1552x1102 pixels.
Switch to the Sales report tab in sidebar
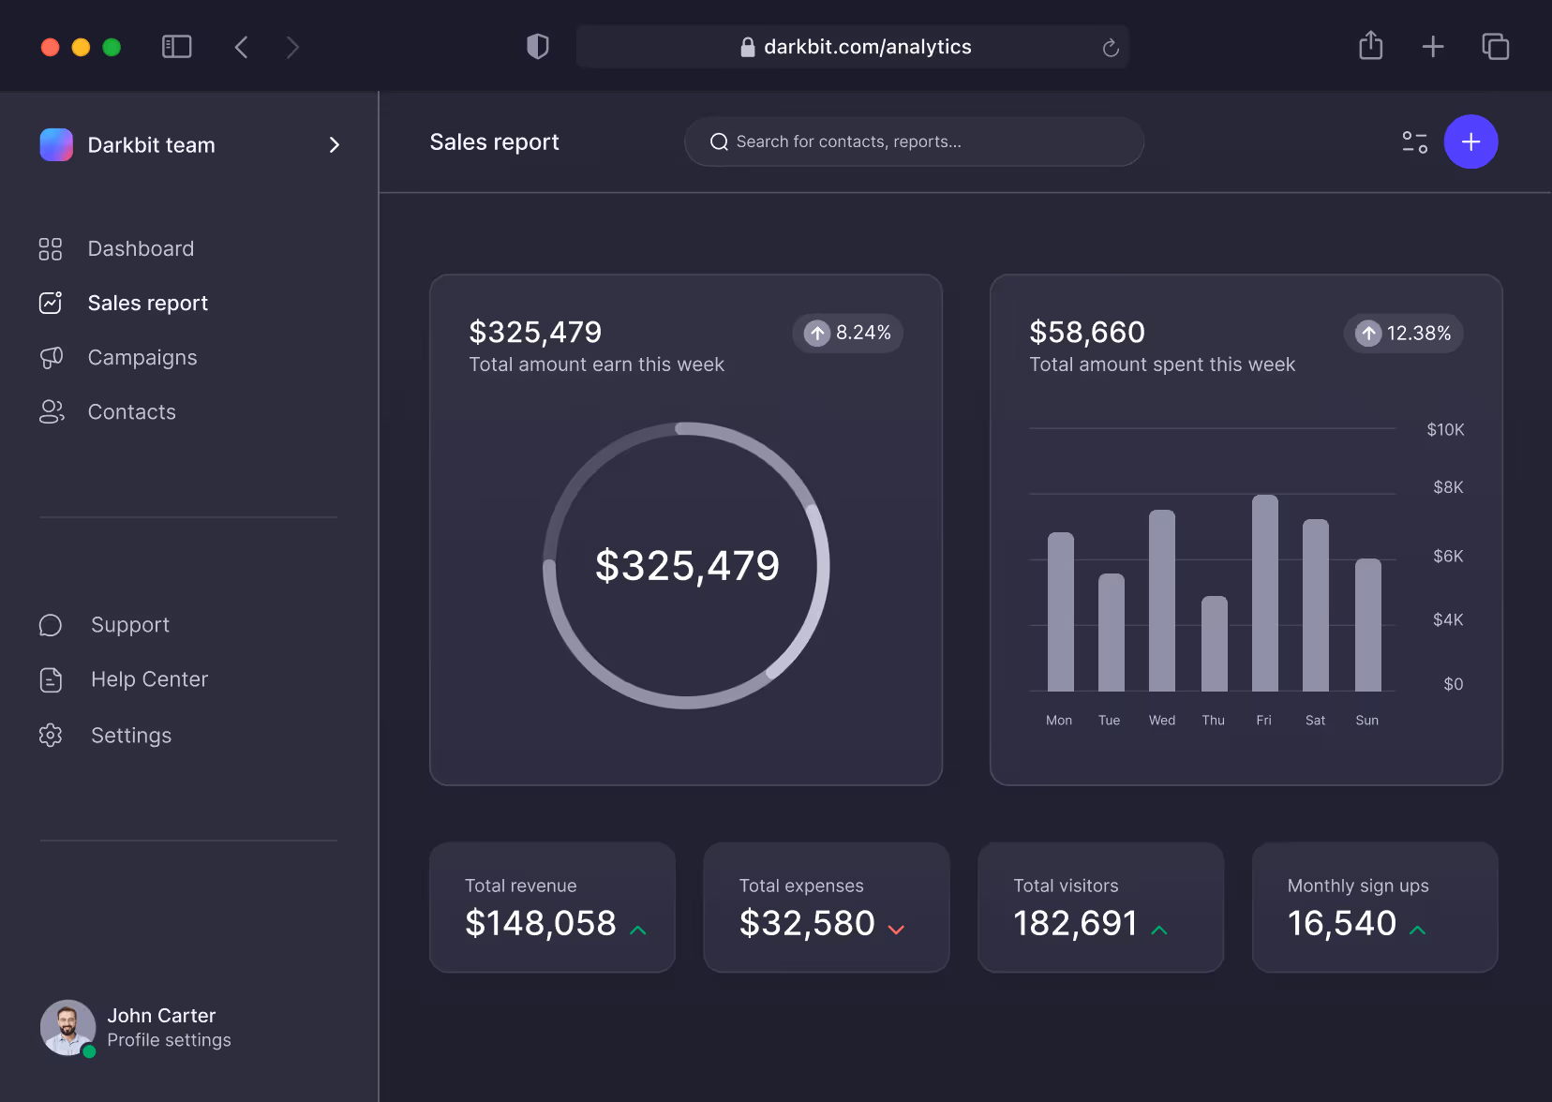147,302
